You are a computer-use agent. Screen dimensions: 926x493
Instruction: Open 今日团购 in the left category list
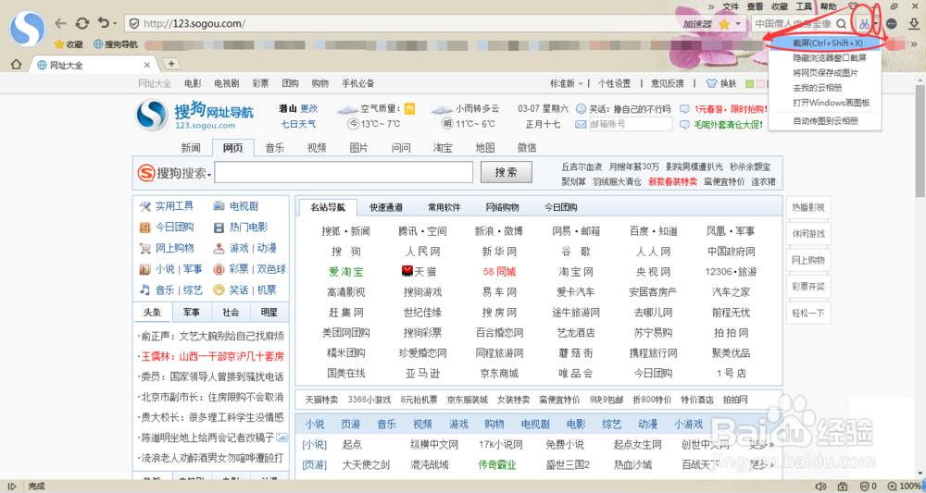point(166,227)
